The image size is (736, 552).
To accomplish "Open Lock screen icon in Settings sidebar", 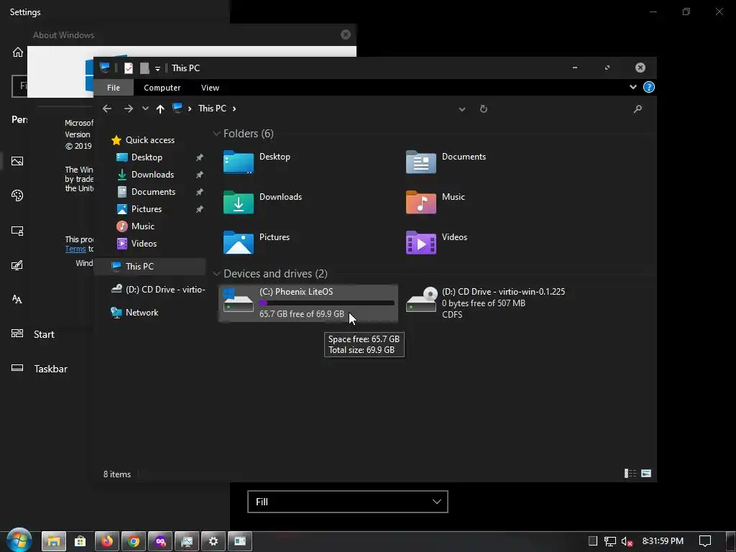I will click(17, 231).
